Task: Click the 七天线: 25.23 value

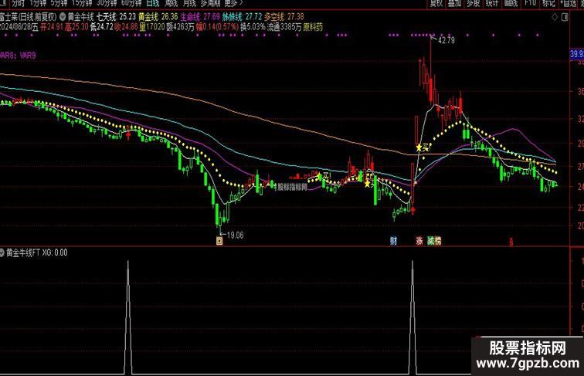Action: click(116, 17)
